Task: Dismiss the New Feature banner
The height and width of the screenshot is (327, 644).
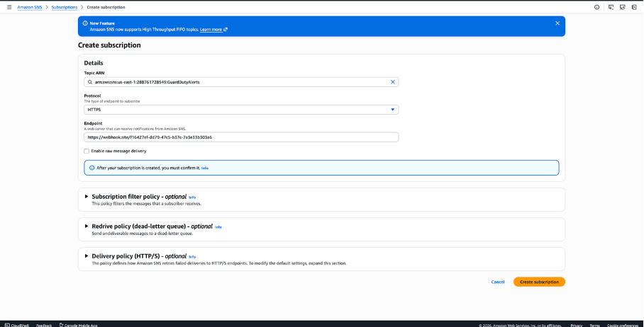Action: (x=557, y=23)
